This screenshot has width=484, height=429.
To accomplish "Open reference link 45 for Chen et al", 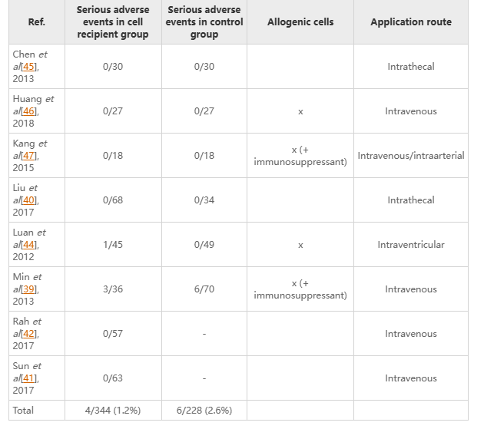I will point(30,67).
